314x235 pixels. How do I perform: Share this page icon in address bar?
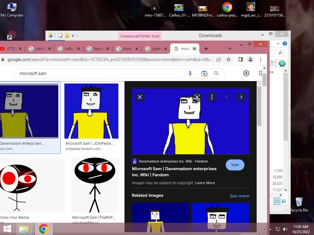click(219, 59)
